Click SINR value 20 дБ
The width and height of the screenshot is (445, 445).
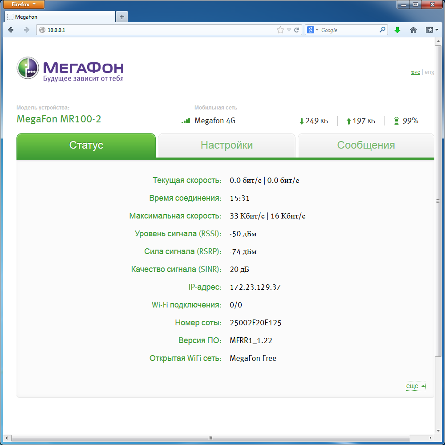[x=239, y=269]
